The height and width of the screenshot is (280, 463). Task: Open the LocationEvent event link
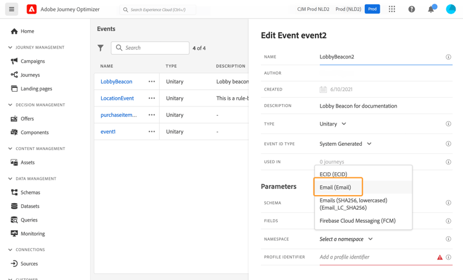117,98
